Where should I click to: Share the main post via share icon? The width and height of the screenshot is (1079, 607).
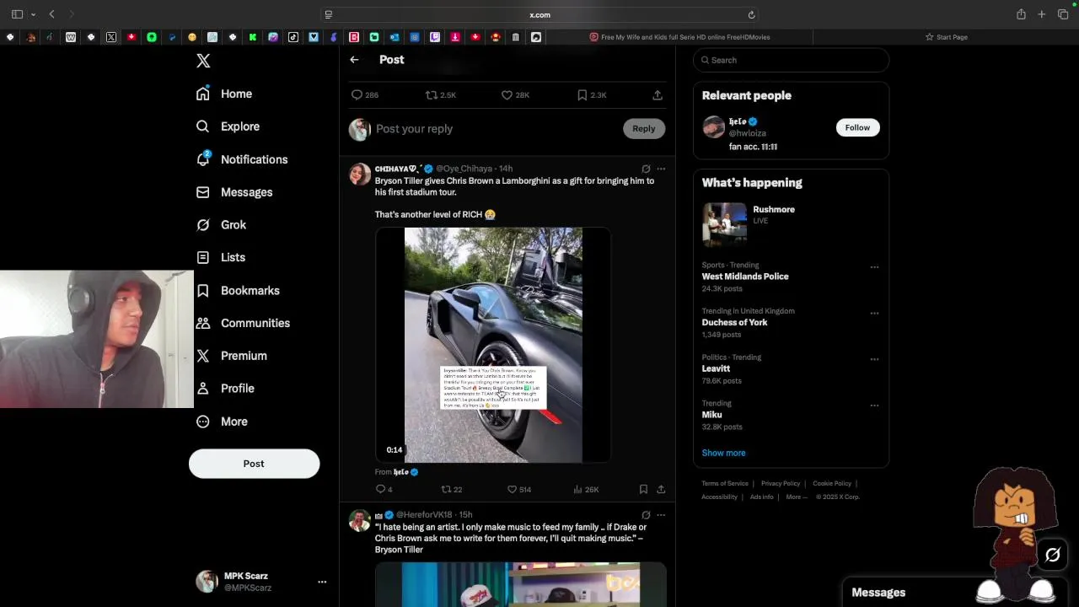coord(658,95)
